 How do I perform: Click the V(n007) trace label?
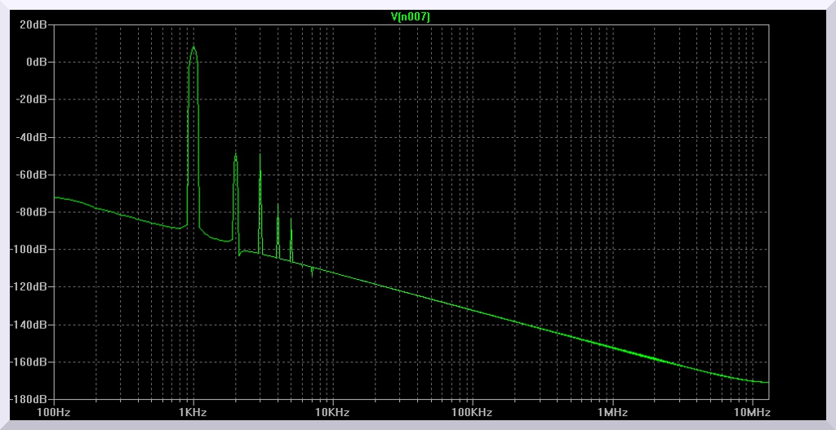coord(411,16)
